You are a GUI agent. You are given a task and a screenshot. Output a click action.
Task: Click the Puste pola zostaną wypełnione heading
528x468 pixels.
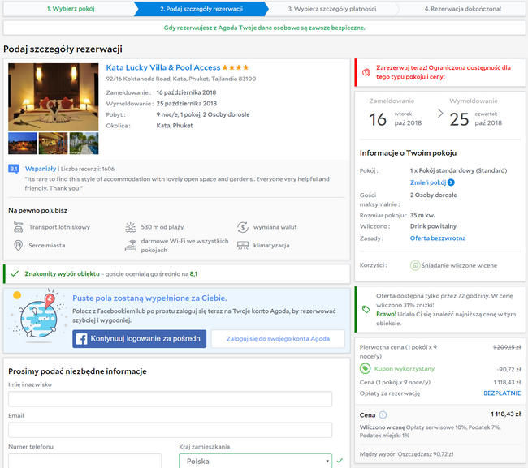click(149, 298)
